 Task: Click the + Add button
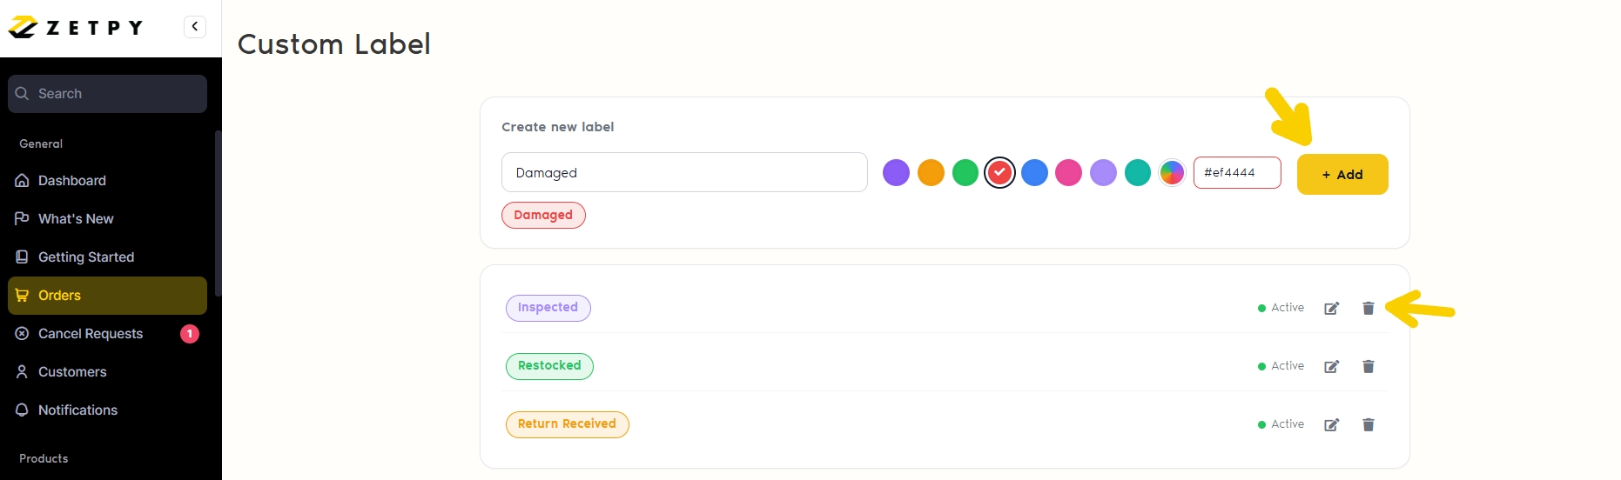pos(1342,174)
